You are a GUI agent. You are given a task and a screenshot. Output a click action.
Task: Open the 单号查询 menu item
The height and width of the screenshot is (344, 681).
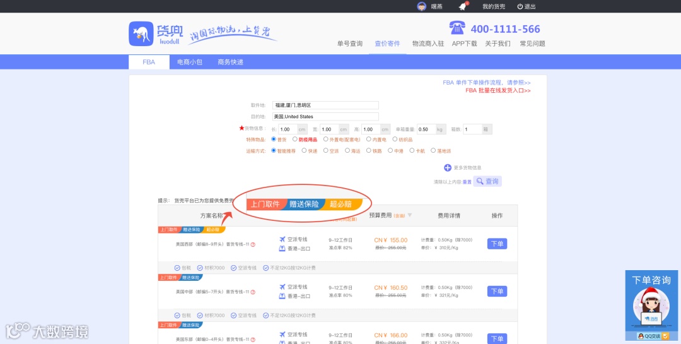(349, 44)
